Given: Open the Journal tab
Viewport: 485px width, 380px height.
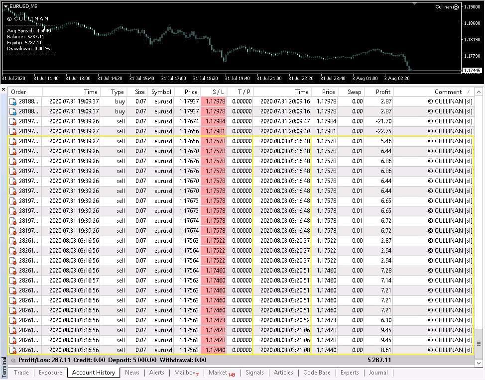Looking at the screenshot, I should coord(378,373).
